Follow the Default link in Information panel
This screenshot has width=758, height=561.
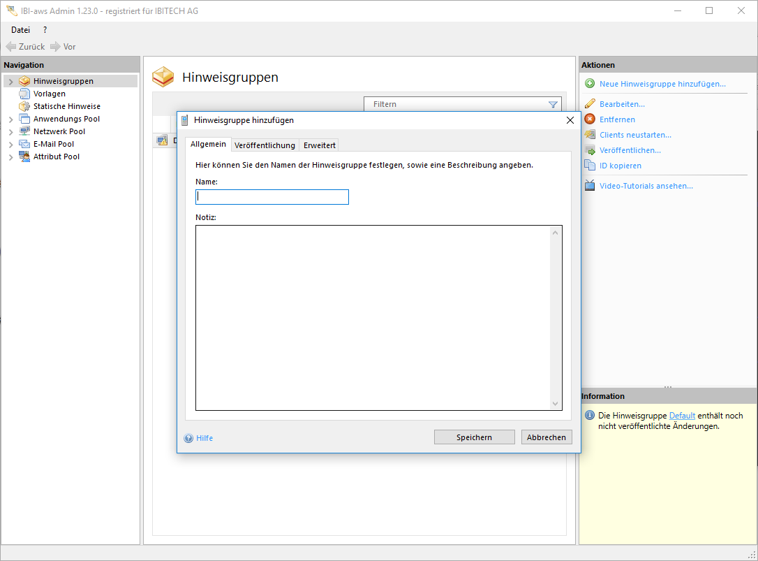coord(682,416)
